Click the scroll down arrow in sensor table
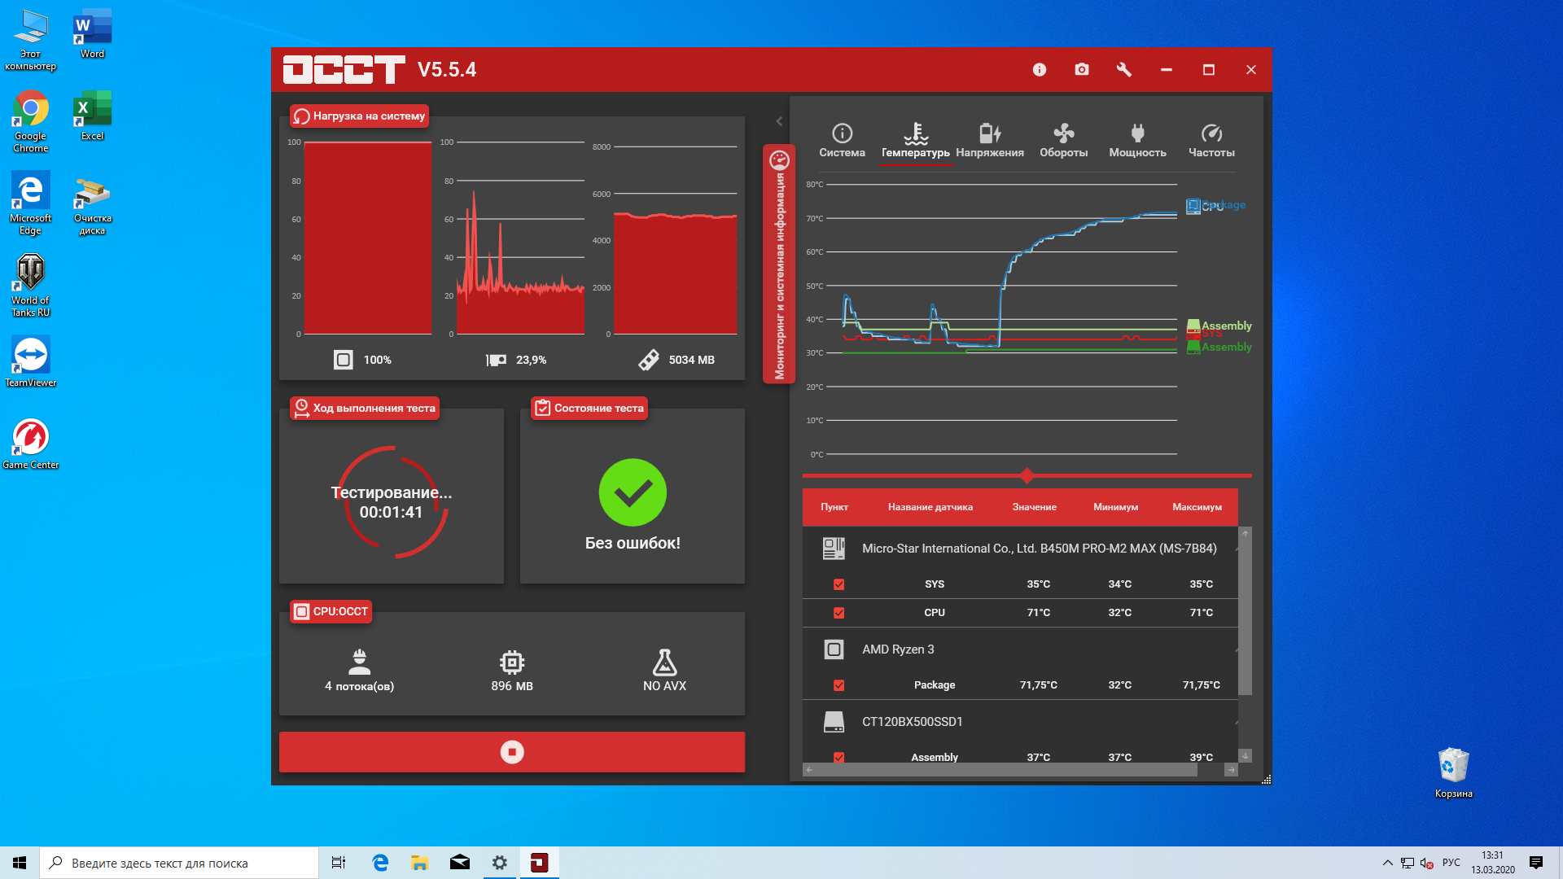This screenshot has width=1563, height=879. (1245, 756)
